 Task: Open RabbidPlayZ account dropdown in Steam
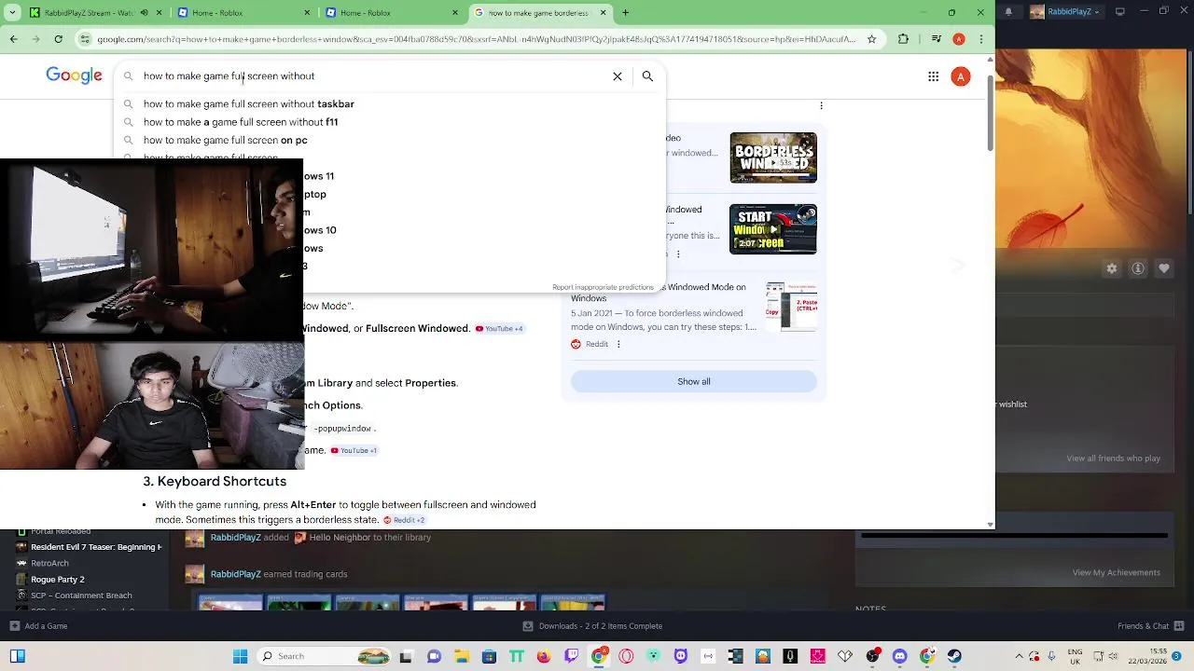[x=1069, y=12]
